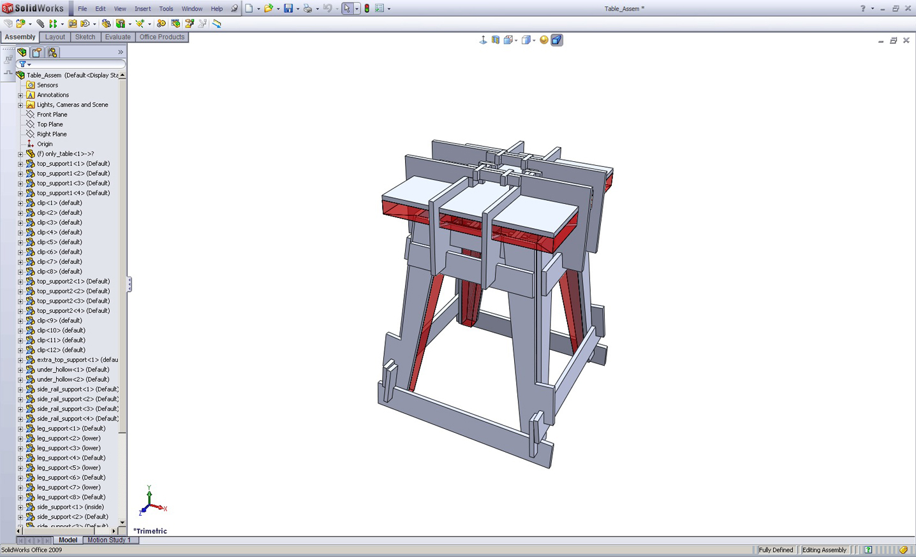Switch to the Evaluate tab
Viewport: 916px width, 557px height.
click(x=117, y=37)
